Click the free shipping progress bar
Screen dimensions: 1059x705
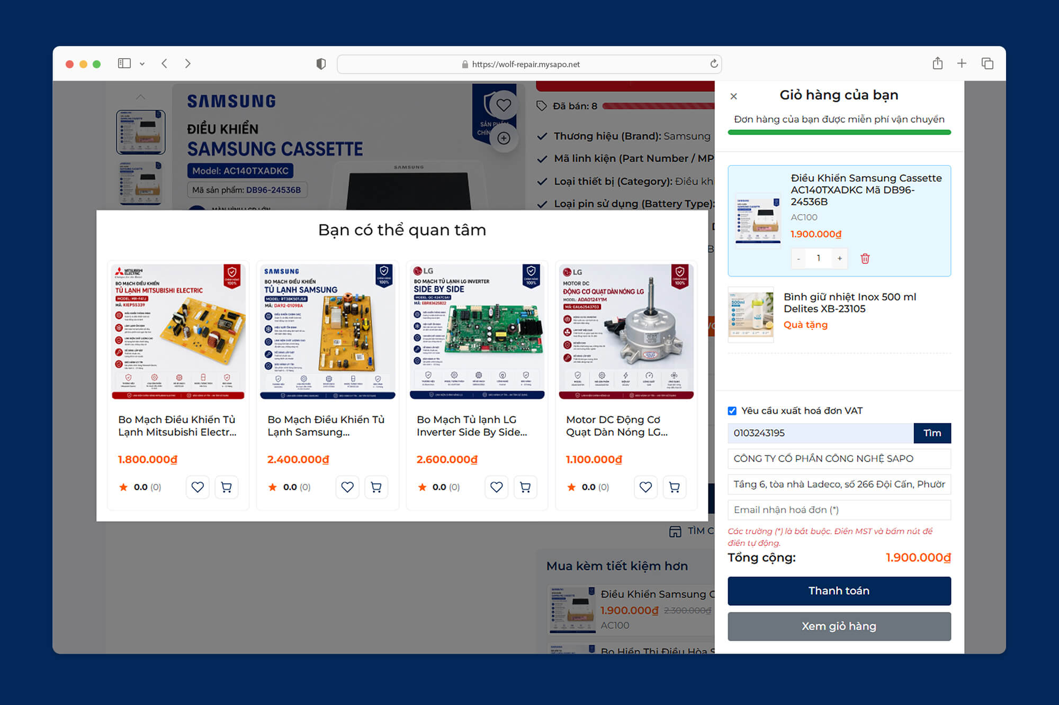839,132
